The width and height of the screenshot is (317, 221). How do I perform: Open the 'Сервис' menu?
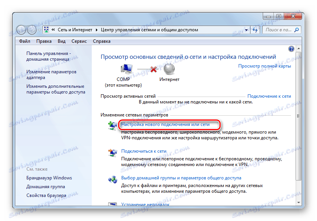point(79,41)
